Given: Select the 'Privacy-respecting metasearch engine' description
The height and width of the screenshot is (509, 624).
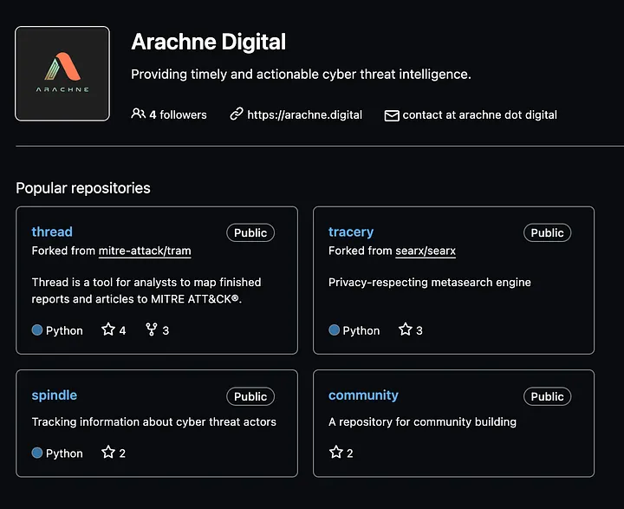Looking at the screenshot, I should tap(429, 283).
